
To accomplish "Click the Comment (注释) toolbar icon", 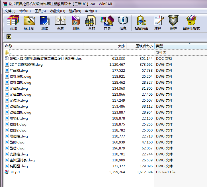I will click(x=159, y=20).
